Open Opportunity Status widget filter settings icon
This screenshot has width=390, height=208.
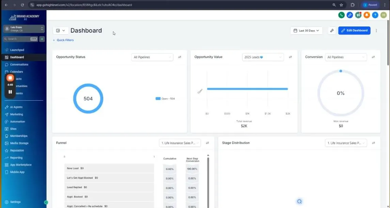click(x=180, y=57)
